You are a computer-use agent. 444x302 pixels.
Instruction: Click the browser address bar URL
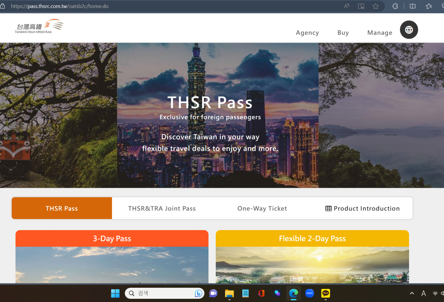pos(60,6)
